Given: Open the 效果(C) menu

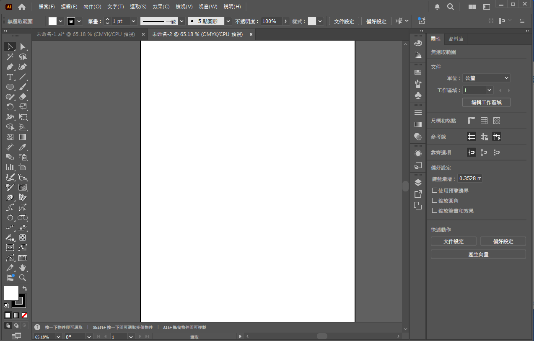Looking at the screenshot, I should (x=161, y=7).
